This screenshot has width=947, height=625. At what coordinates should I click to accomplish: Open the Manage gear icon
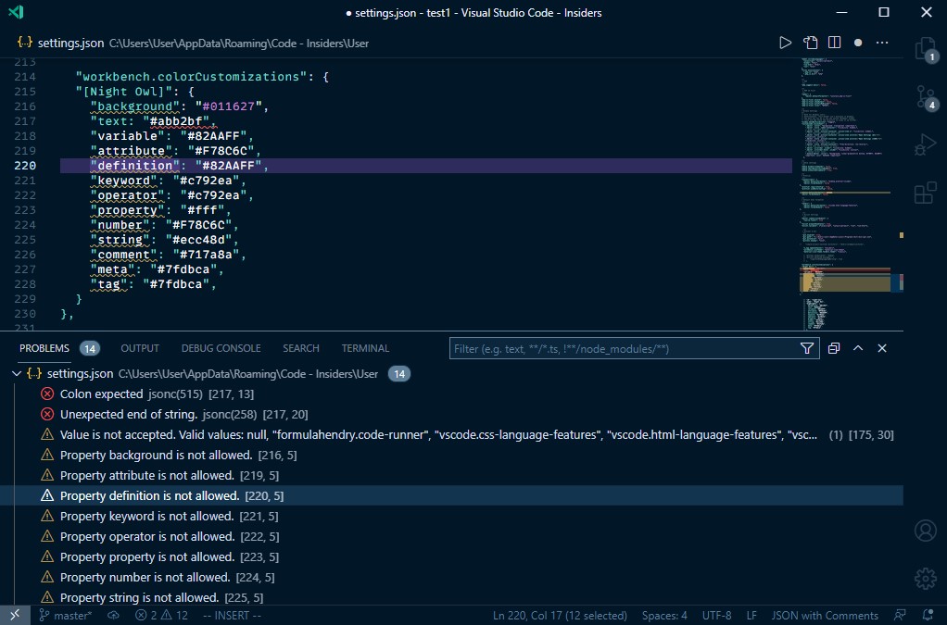point(926,578)
